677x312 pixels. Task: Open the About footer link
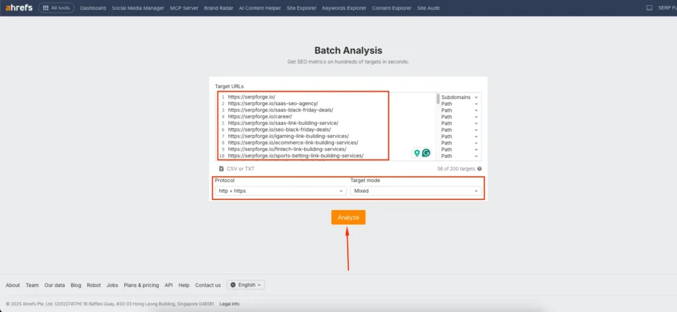(13, 286)
